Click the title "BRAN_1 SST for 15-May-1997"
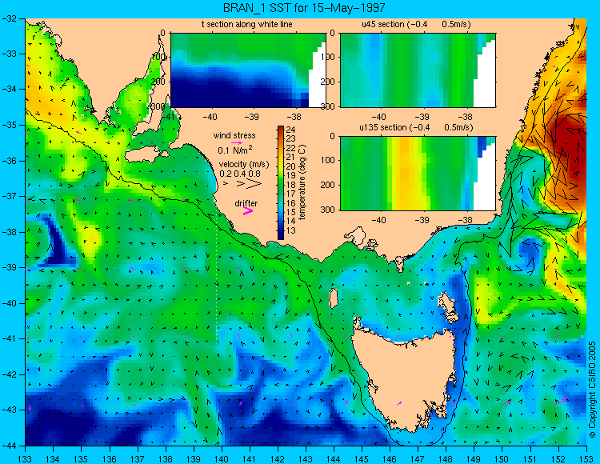 tap(304, 8)
